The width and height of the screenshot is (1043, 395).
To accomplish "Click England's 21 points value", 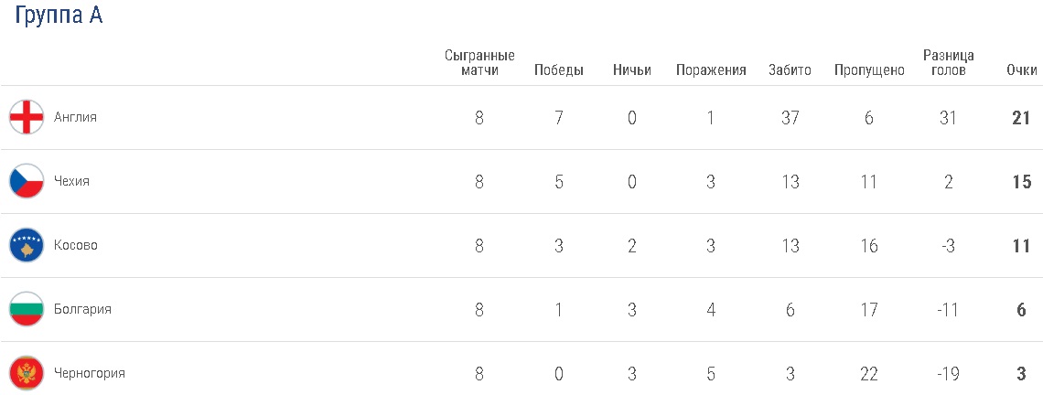I will (1021, 117).
